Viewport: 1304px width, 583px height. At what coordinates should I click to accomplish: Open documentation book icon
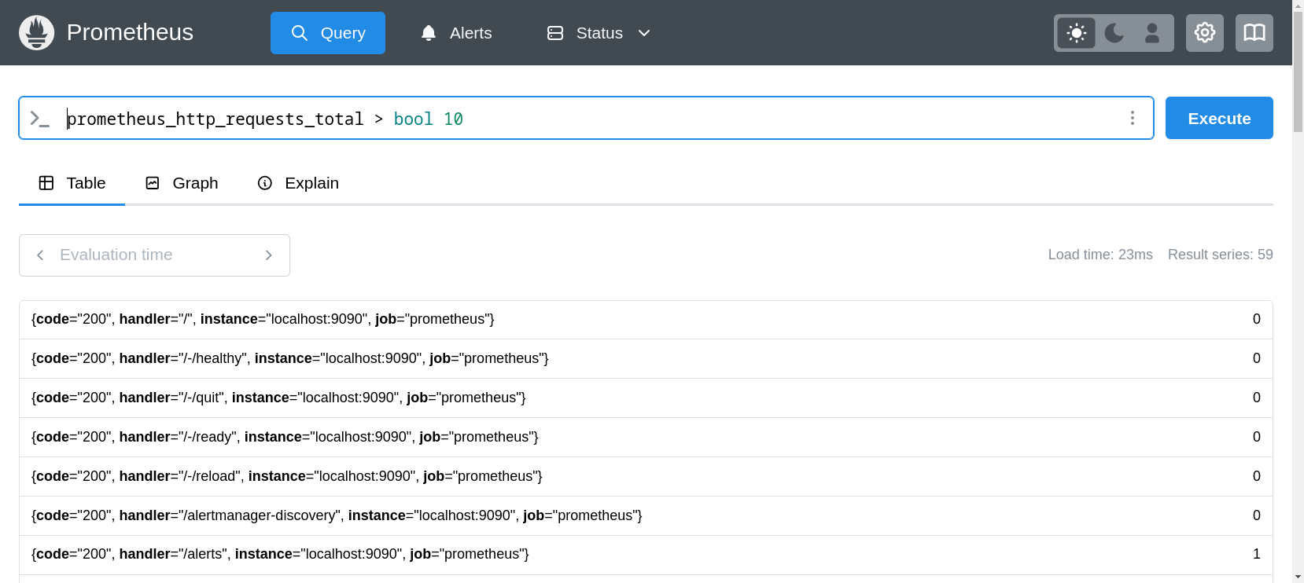click(x=1254, y=33)
